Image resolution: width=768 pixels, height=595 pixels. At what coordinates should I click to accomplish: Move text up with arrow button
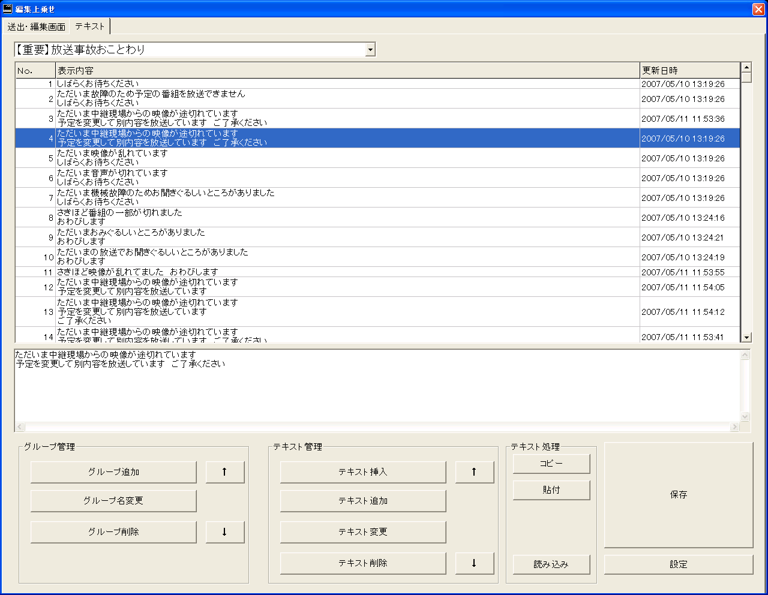[x=475, y=472]
